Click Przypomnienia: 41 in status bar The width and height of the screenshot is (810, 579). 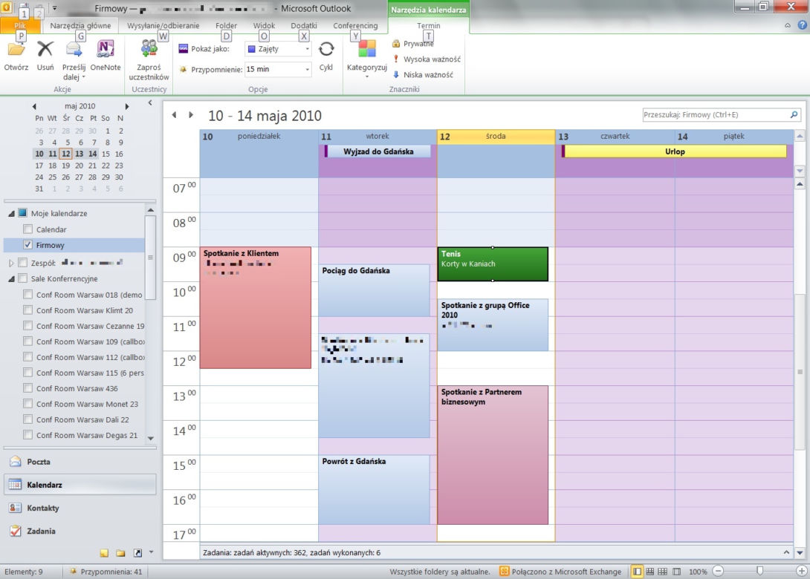pos(106,572)
